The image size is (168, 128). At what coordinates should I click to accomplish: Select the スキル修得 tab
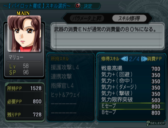[x=129, y=19]
